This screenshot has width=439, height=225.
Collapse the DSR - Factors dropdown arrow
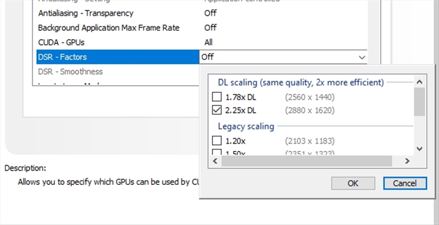click(361, 57)
